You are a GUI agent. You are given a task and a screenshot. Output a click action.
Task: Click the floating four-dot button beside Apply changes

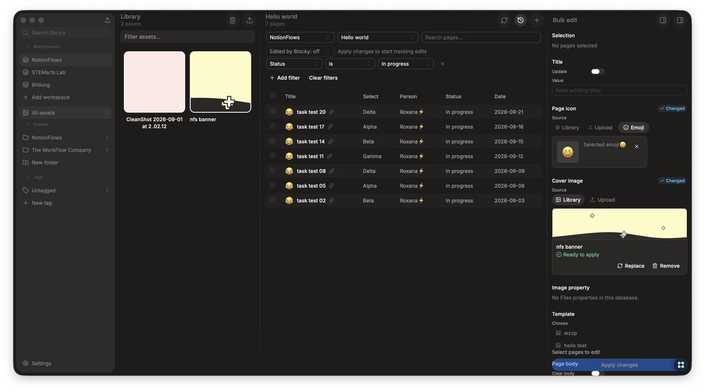pos(681,365)
